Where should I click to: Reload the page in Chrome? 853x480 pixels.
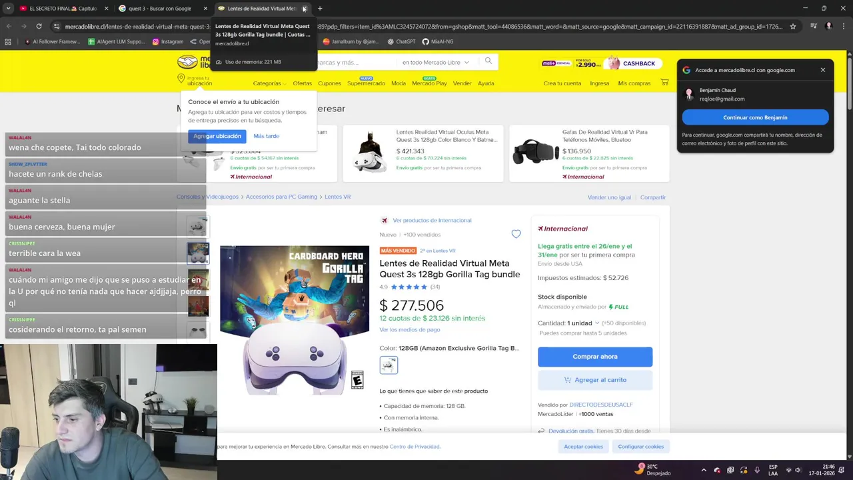pos(39,26)
